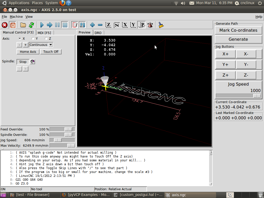Stop program execution icon
264x198 pixels.
pyautogui.click(x=65, y=25)
